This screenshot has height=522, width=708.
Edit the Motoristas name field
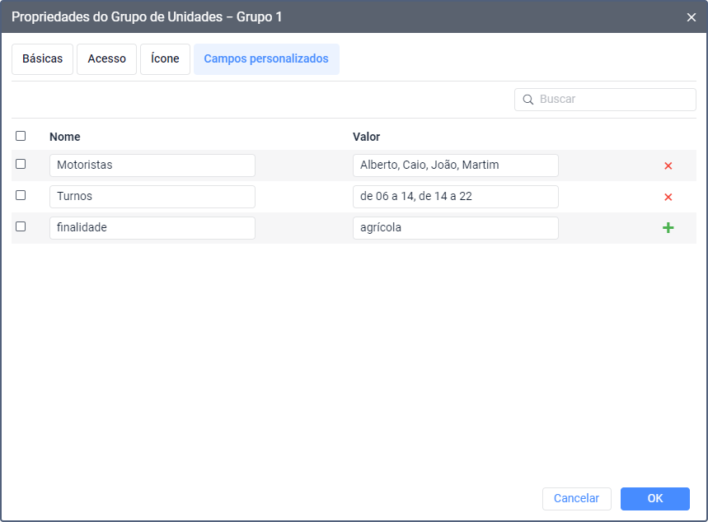[x=152, y=165]
